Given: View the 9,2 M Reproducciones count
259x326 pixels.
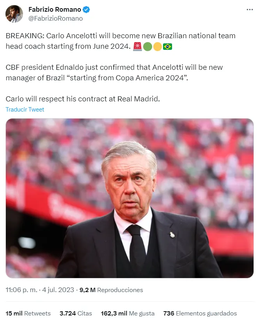Looking at the screenshot, I should coord(111,290).
